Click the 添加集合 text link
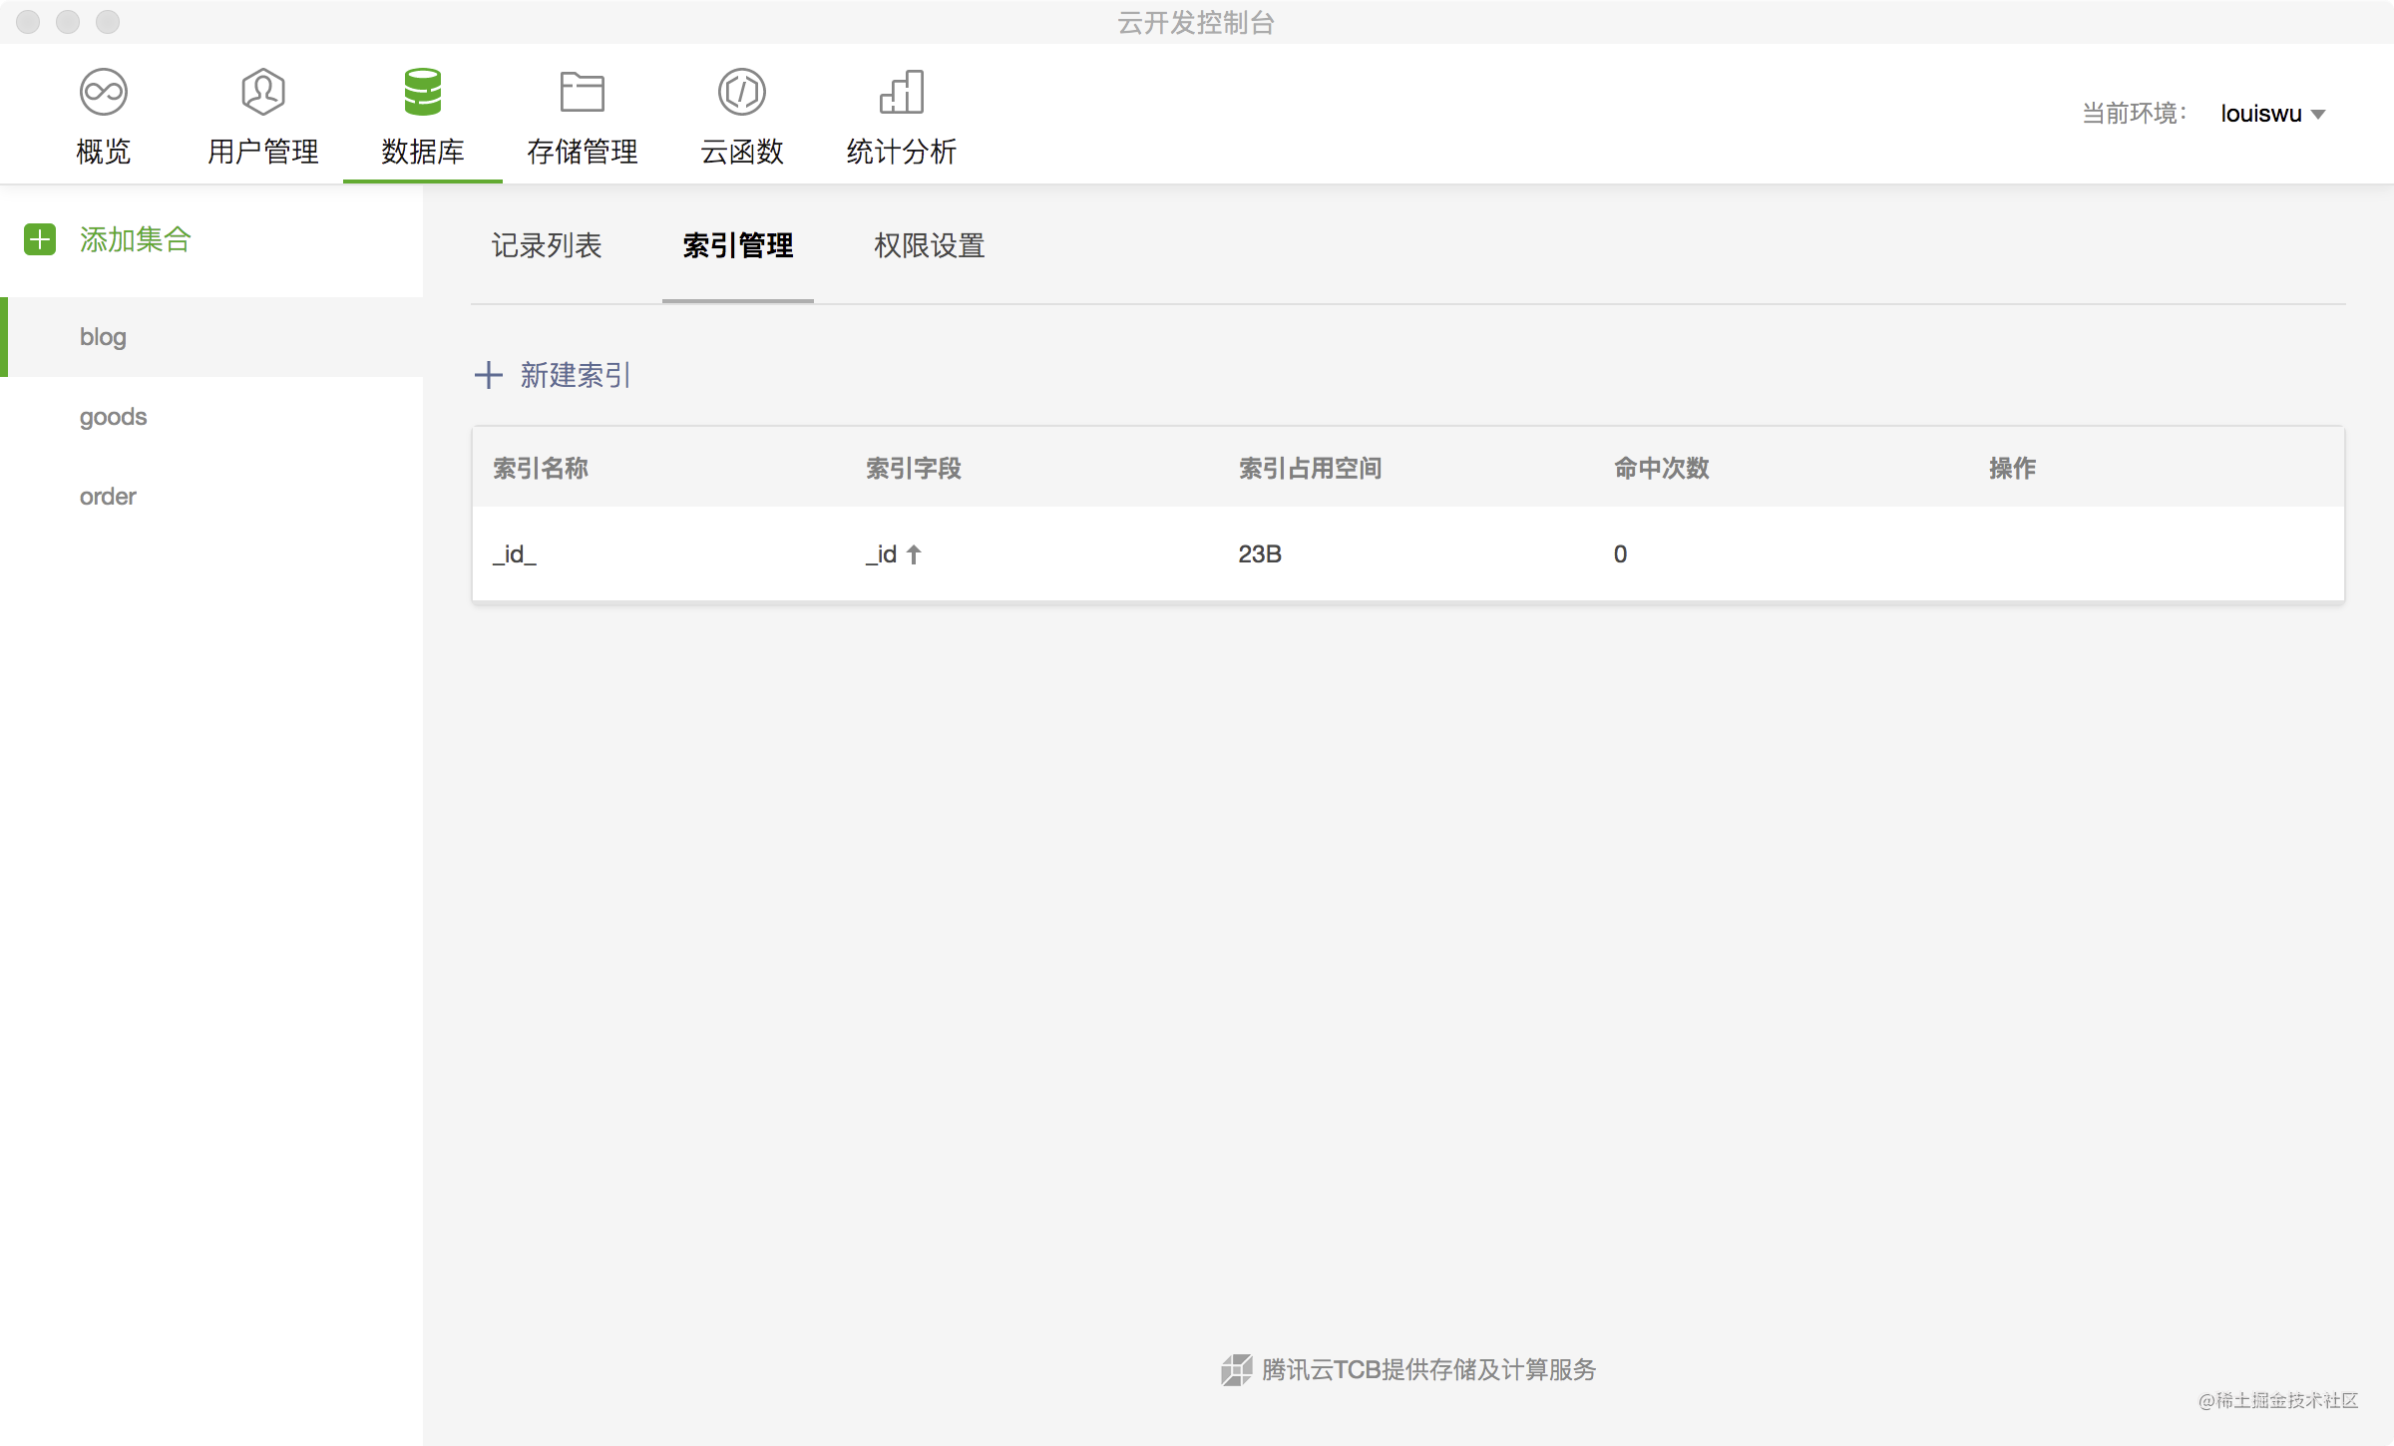 tap(135, 239)
